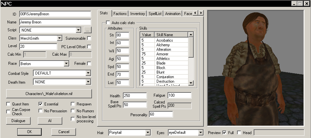Viewport: 311px width, 138px height.
Task: Uncheck the Essential checkbox
Action: click(41, 104)
